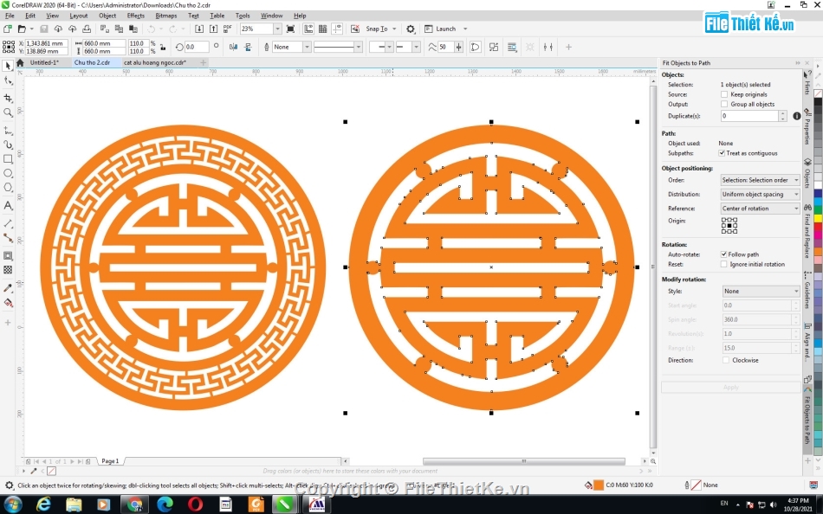The image size is (823, 514).
Task: Select the Rectangle tool
Action: (x=8, y=159)
